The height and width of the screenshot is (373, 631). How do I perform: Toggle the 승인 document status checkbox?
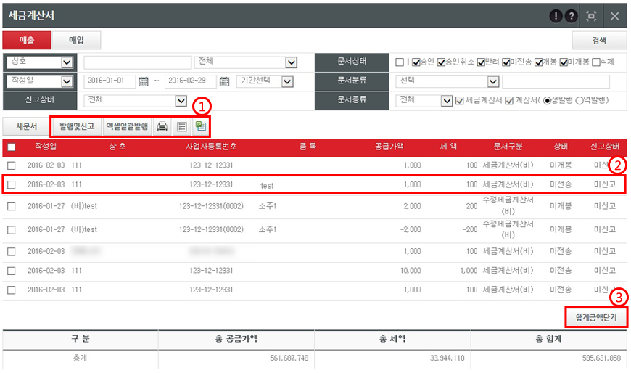point(416,62)
